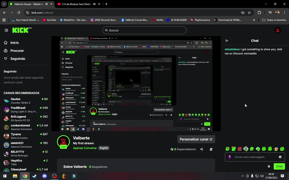The width and height of the screenshot is (289, 180).
Task: Open the emoji picker in message box
Action: tap(280, 157)
